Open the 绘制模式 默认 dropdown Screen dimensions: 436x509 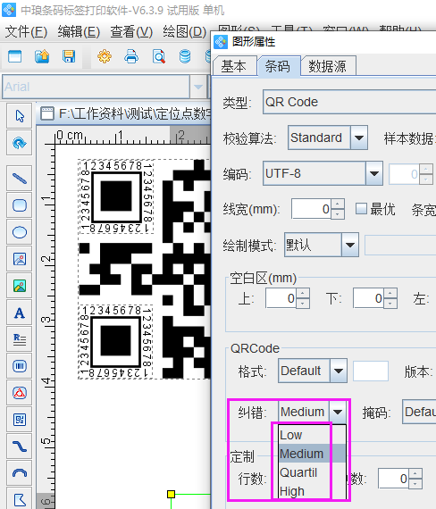click(x=350, y=245)
